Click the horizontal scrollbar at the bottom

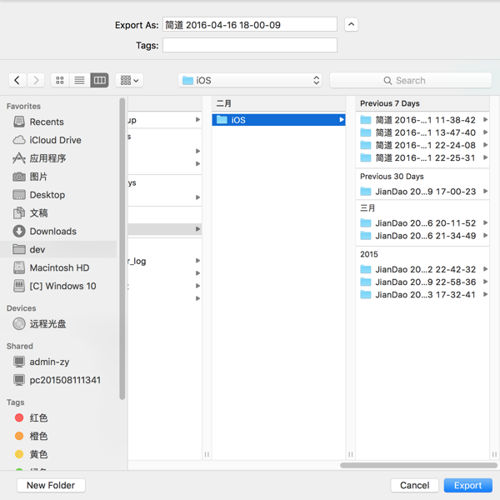418,465
